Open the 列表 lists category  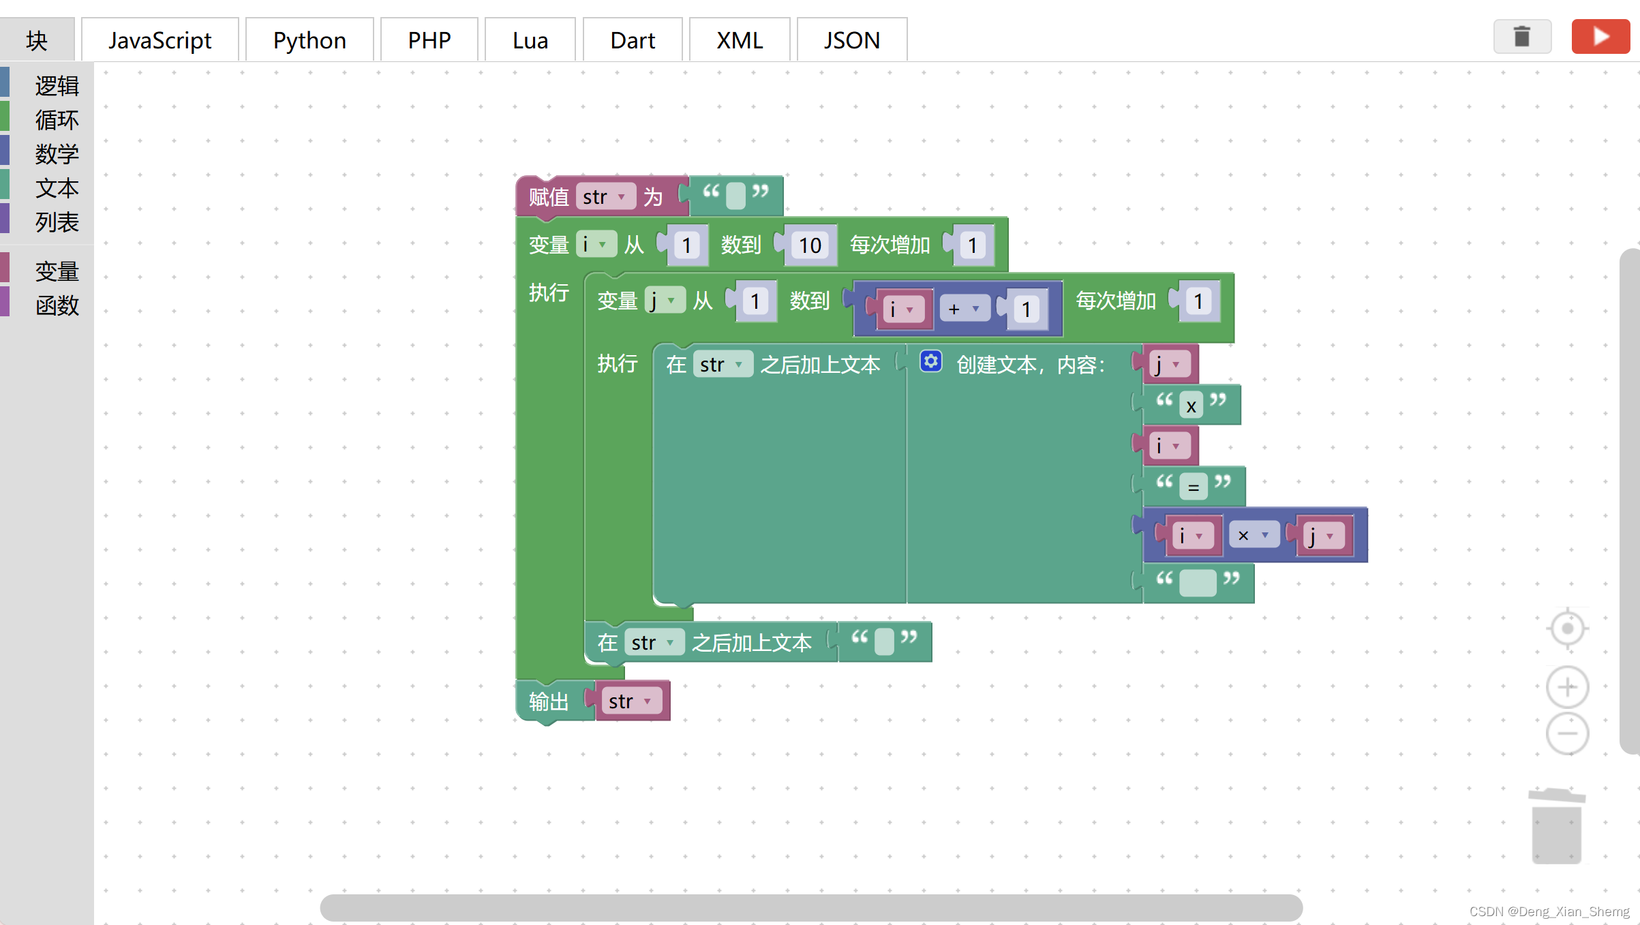coord(47,222)
